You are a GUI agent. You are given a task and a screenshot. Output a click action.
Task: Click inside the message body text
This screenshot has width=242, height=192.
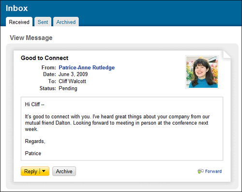coord(117,123)
